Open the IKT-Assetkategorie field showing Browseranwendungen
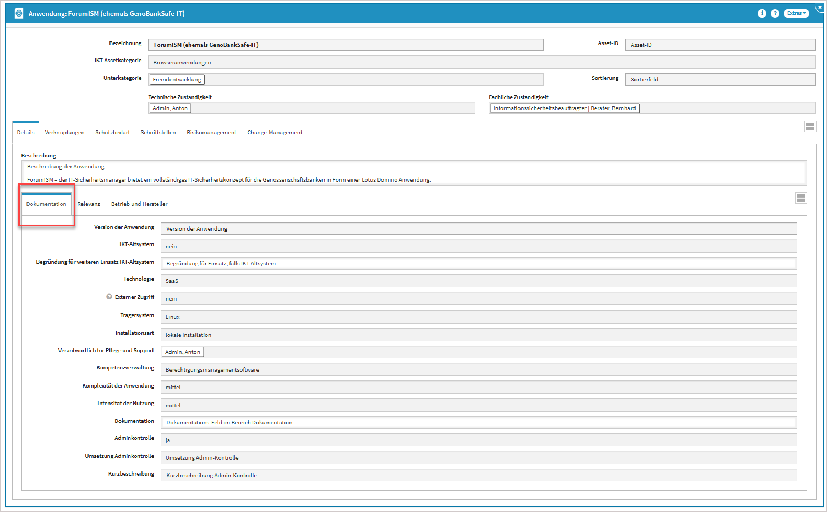The width and height of the screenshot is (827, 512). 481,62
